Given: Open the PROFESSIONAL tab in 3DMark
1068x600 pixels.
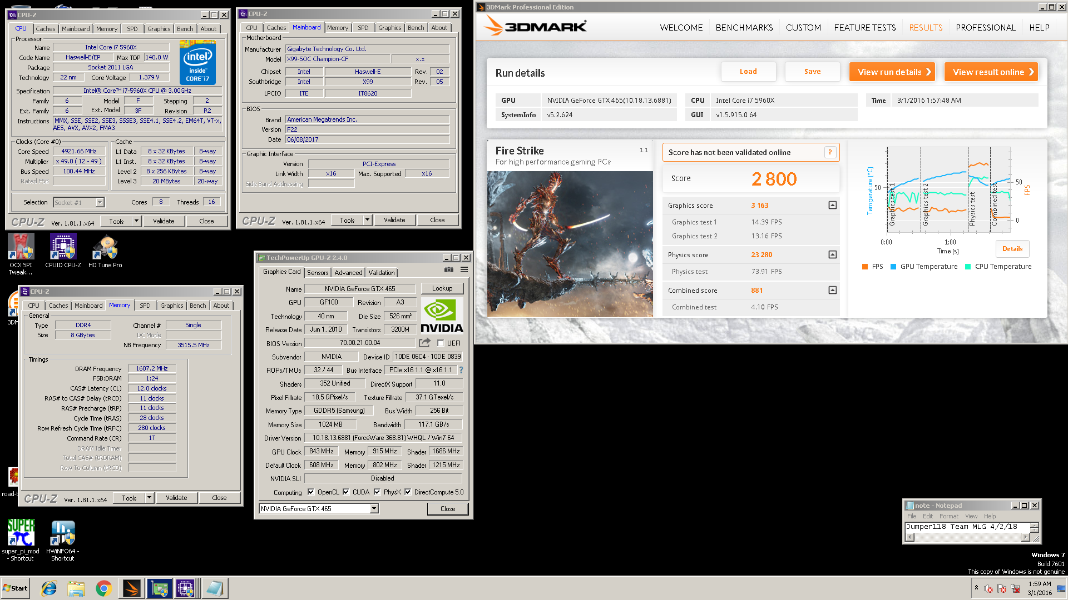Looking at the screenshot, I should click(985, 27).
